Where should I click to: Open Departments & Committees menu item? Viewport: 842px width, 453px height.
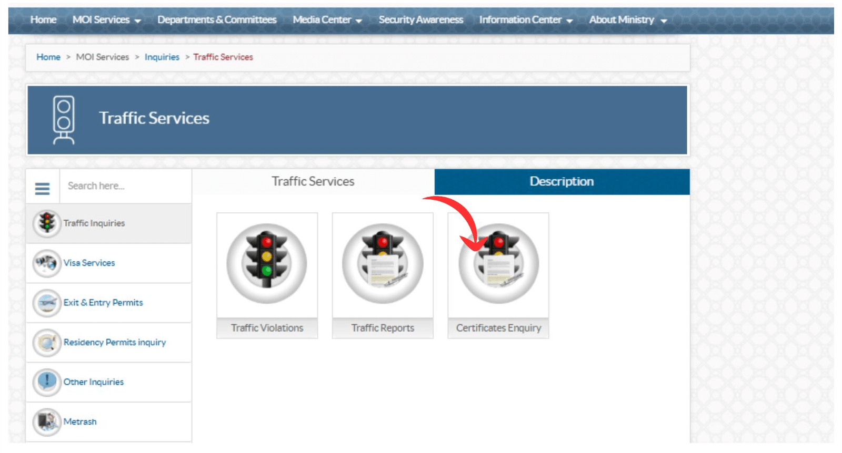click(x=217, y=20)
